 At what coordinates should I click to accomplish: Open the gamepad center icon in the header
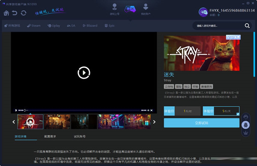coord(130,9)
